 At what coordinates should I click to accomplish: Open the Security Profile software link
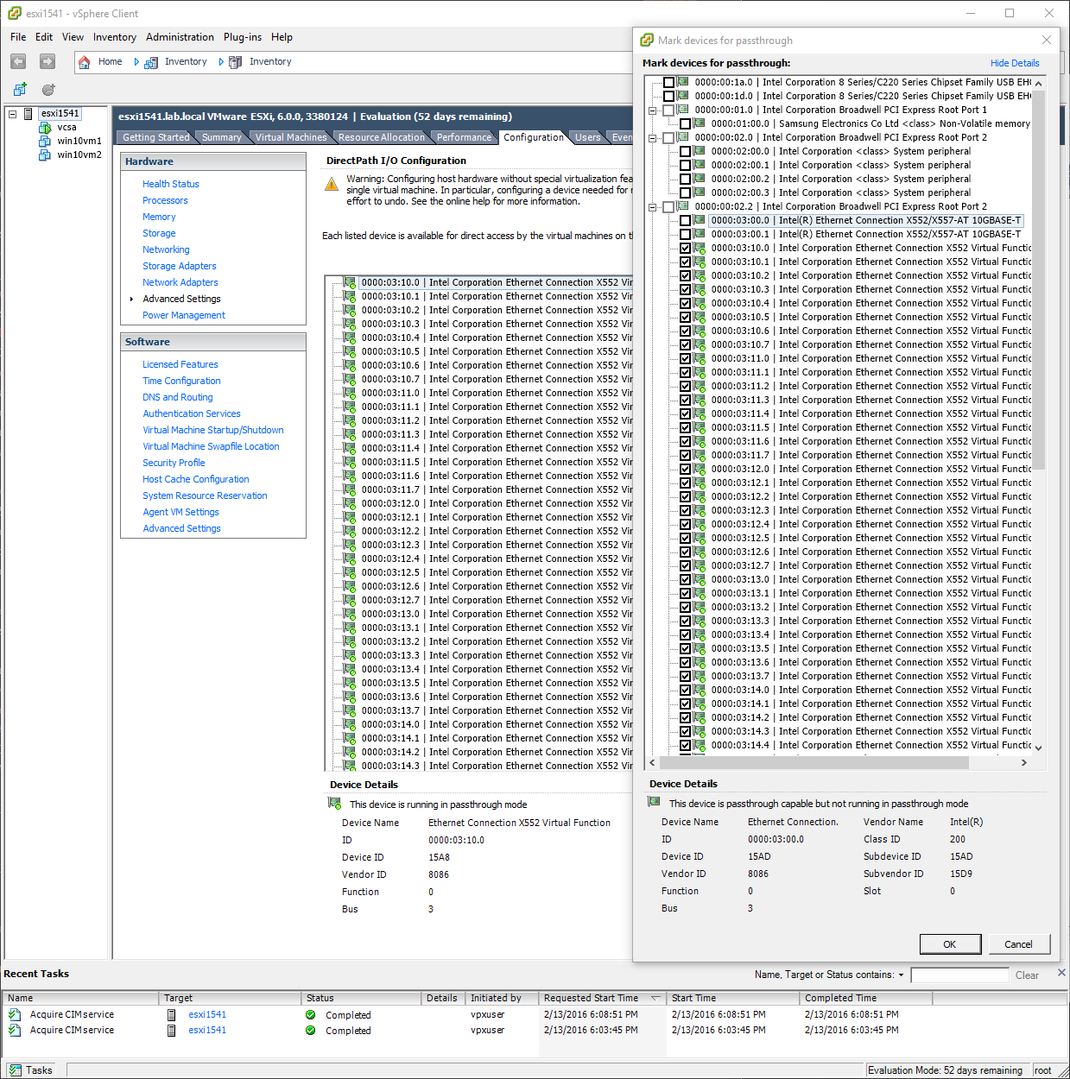(174, 463)
